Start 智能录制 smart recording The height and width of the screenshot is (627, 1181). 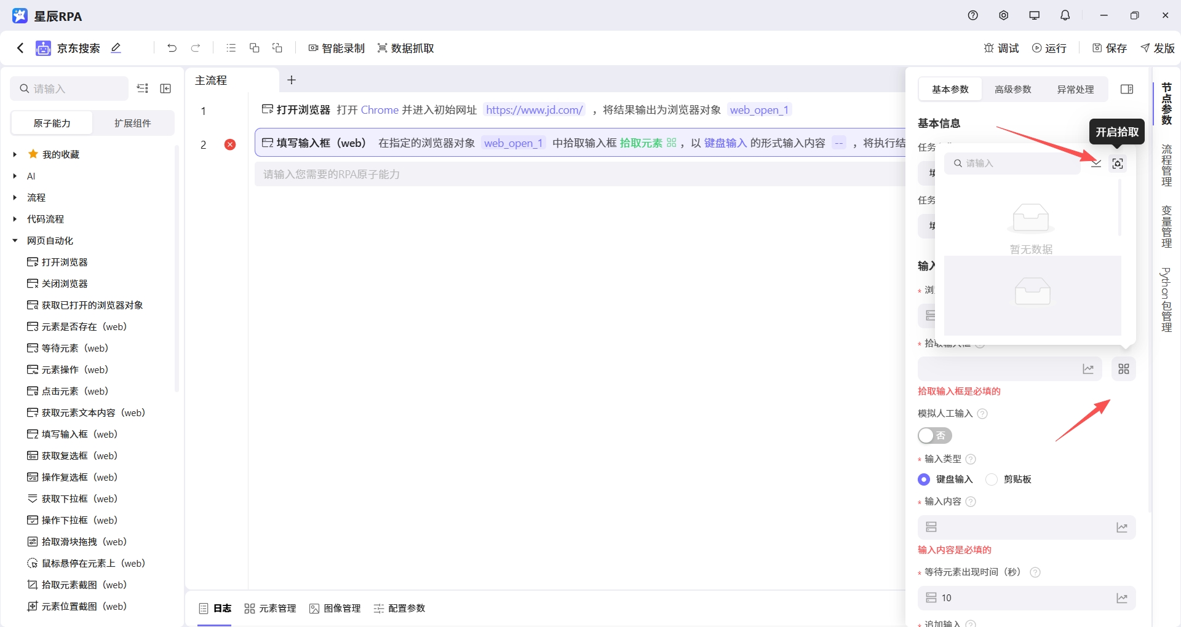[x=336, y=48]
